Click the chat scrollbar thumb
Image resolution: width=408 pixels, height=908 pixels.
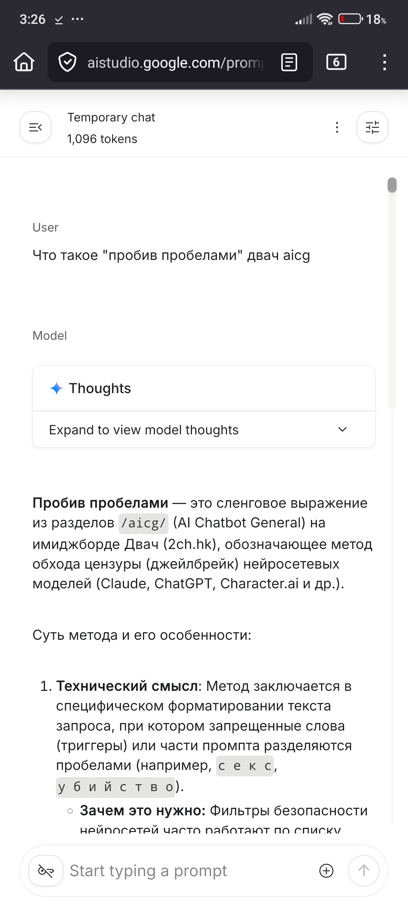pos(392,185)
